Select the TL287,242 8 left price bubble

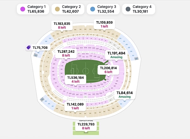(x=66, y=53)
